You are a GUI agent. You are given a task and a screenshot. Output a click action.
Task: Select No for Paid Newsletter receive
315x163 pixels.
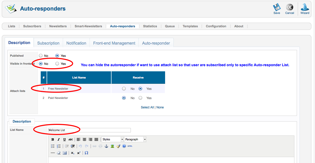click(124, 98)
